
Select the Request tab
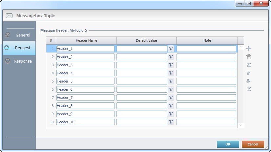tap(19, 48)
